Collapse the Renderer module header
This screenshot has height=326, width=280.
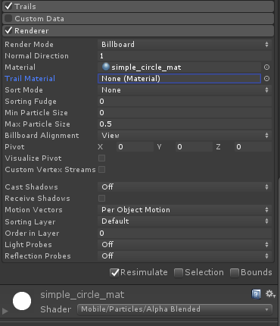point(138,30)
